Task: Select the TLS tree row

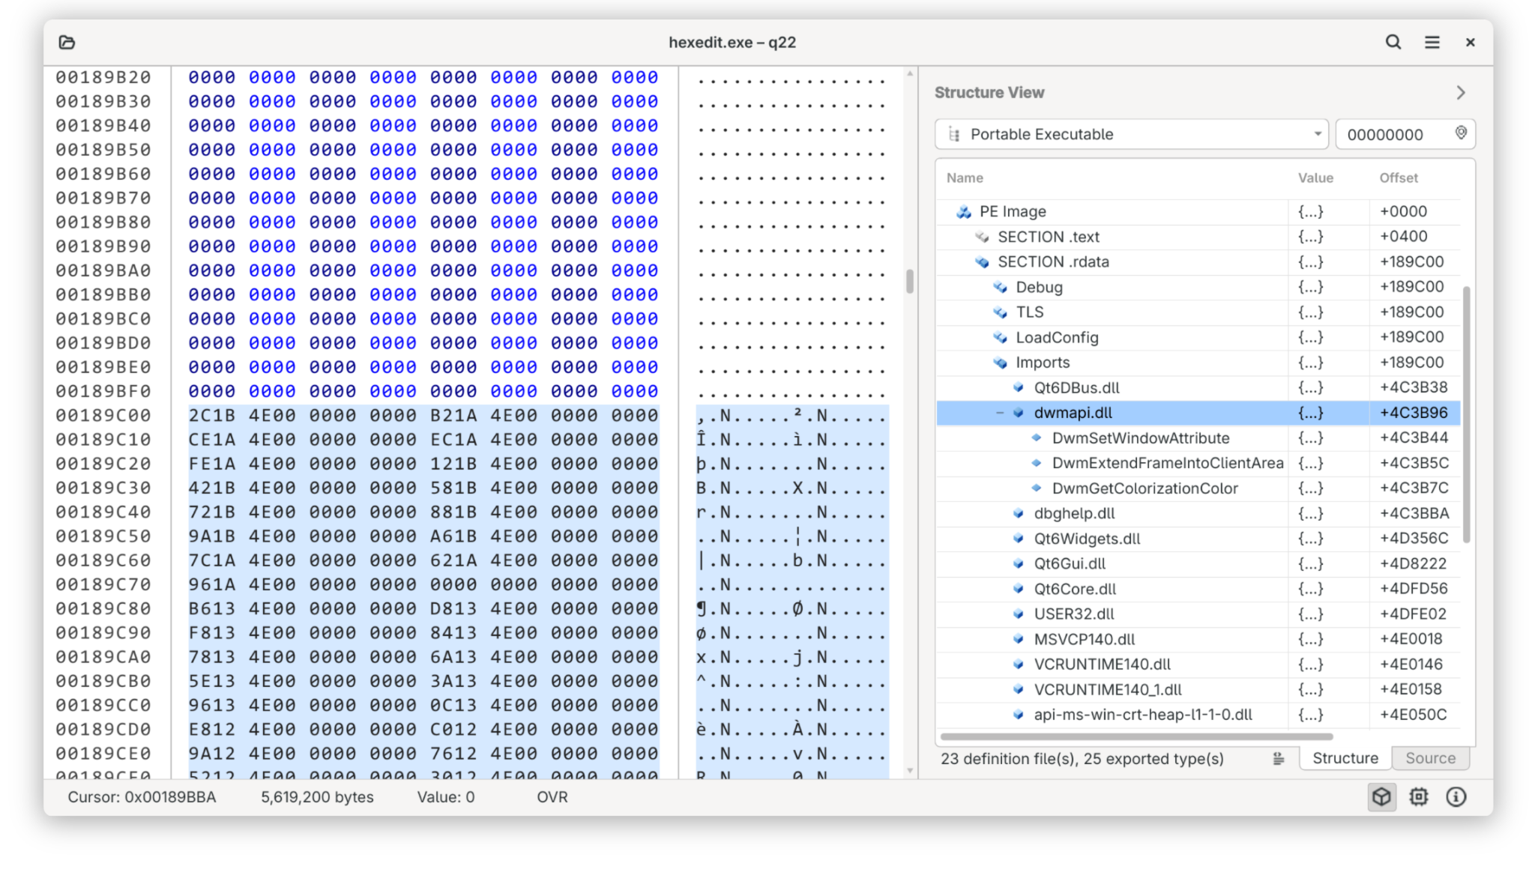Action: [x=1198, y=312]
